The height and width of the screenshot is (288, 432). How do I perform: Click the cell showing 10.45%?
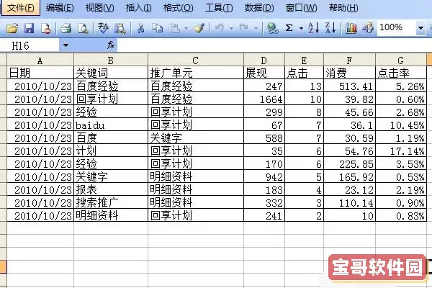click(x=401, y=125)
